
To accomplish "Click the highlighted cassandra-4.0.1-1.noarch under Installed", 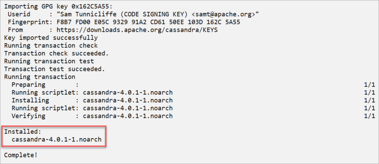I will coord(57,139).
